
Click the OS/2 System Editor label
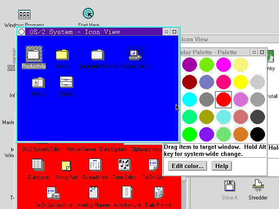[42, 149]
